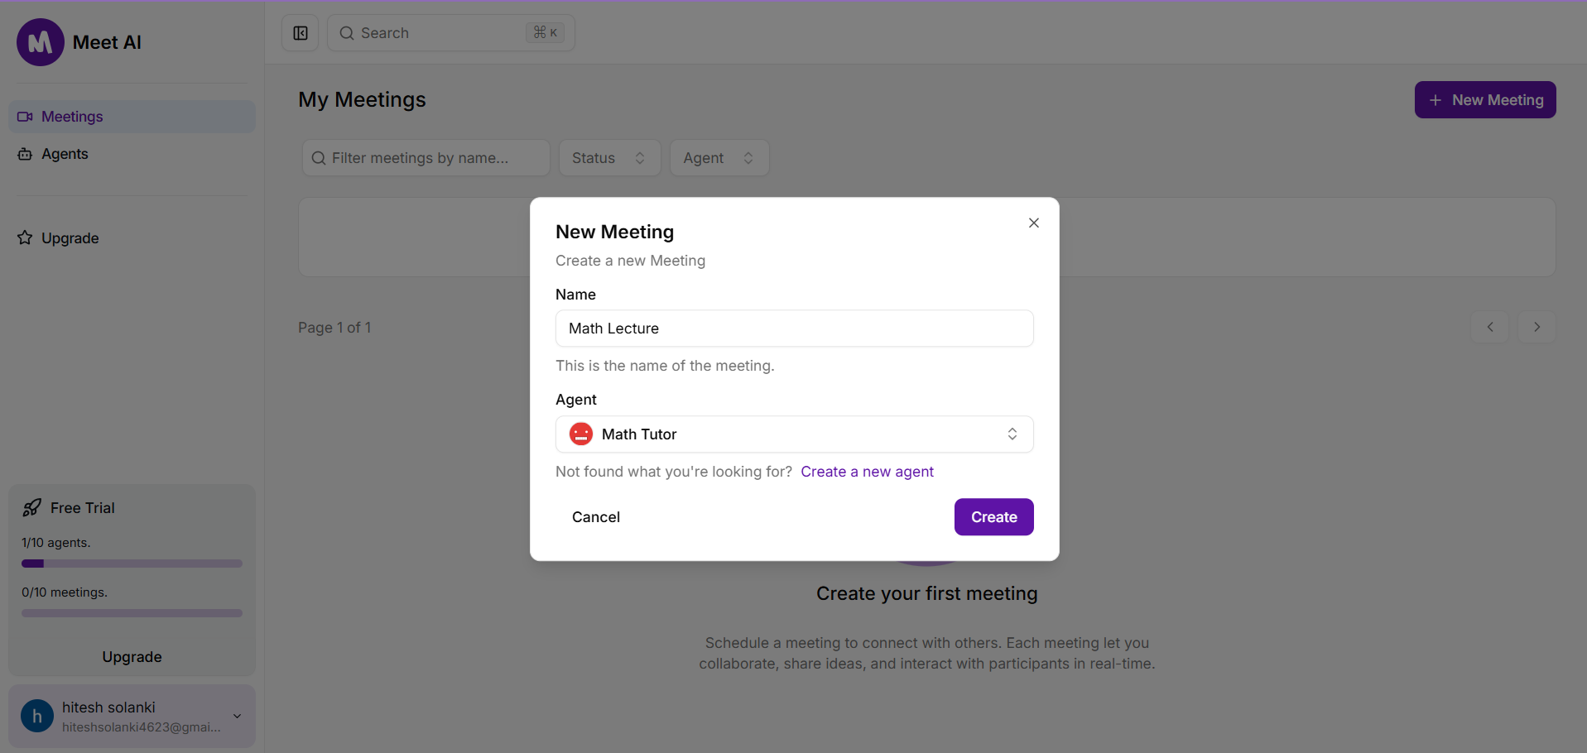Click the plus icon on New Meeting
This screenshot has height=753, width=1587.
(1436, 100)
